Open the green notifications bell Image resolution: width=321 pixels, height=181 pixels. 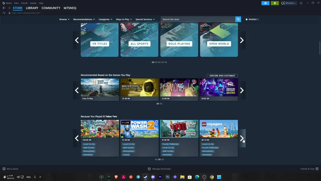click(x=275, y=3)
